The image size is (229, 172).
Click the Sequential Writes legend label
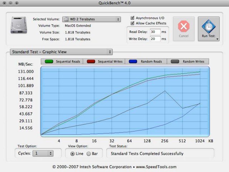(x=110, y=62)
